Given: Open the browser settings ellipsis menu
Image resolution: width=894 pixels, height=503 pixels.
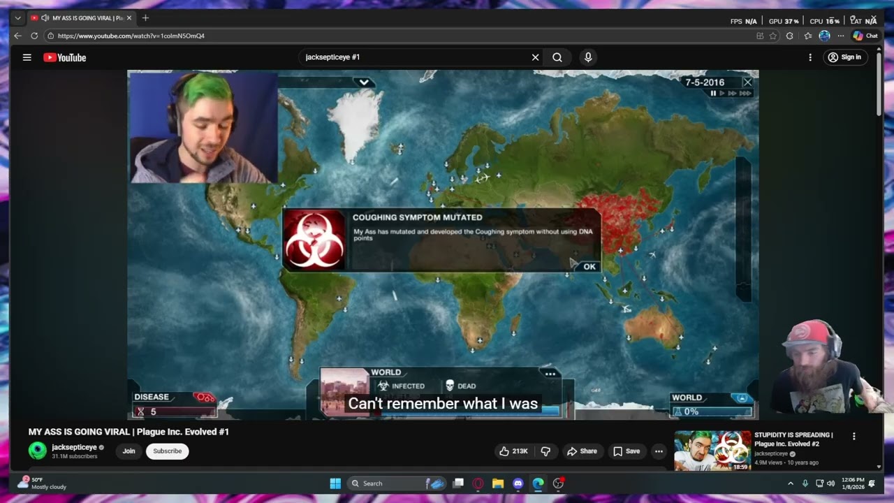Looking at the screenshot, I should 841,36.
